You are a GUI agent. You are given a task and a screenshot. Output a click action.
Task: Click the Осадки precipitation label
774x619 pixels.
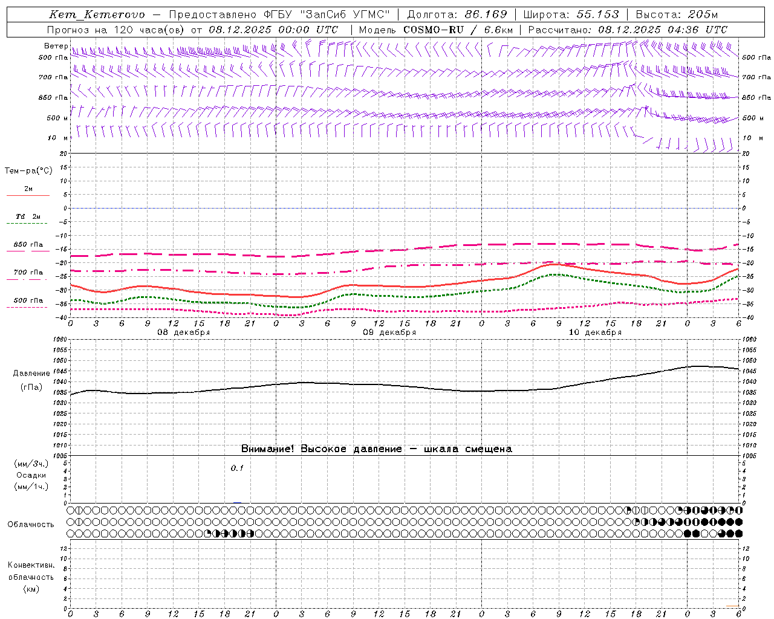pos(31,475)
